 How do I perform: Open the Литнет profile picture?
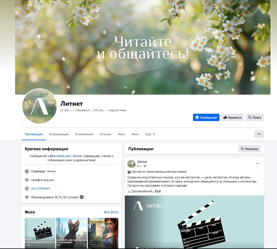[39, 106]
